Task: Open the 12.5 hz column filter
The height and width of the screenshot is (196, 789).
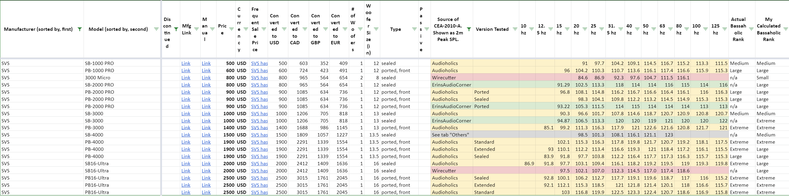Action: point(551,29)
